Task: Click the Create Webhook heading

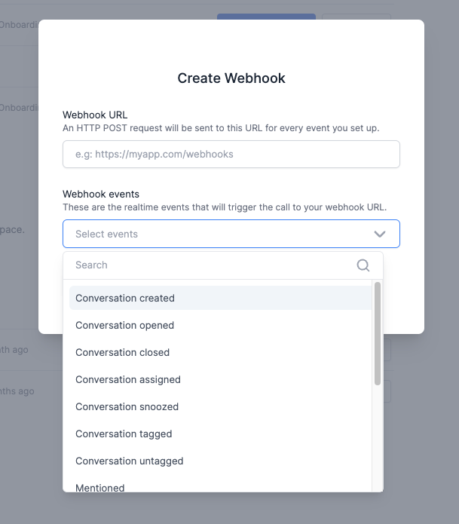Action: click(231, 78)
